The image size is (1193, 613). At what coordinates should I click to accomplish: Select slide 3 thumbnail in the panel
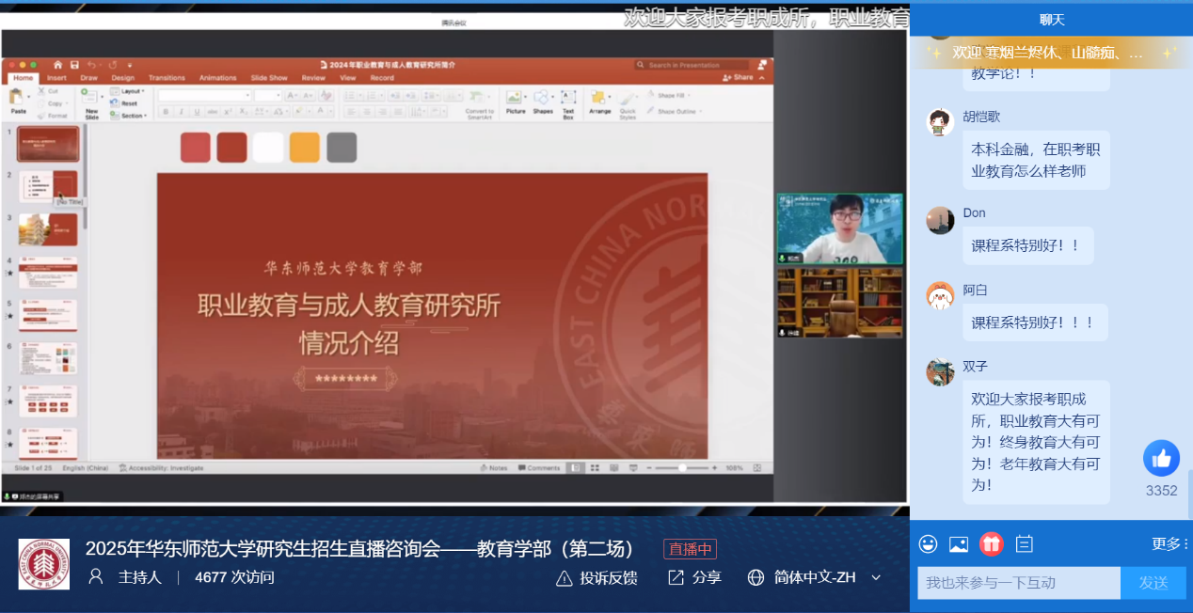(49, 229)
